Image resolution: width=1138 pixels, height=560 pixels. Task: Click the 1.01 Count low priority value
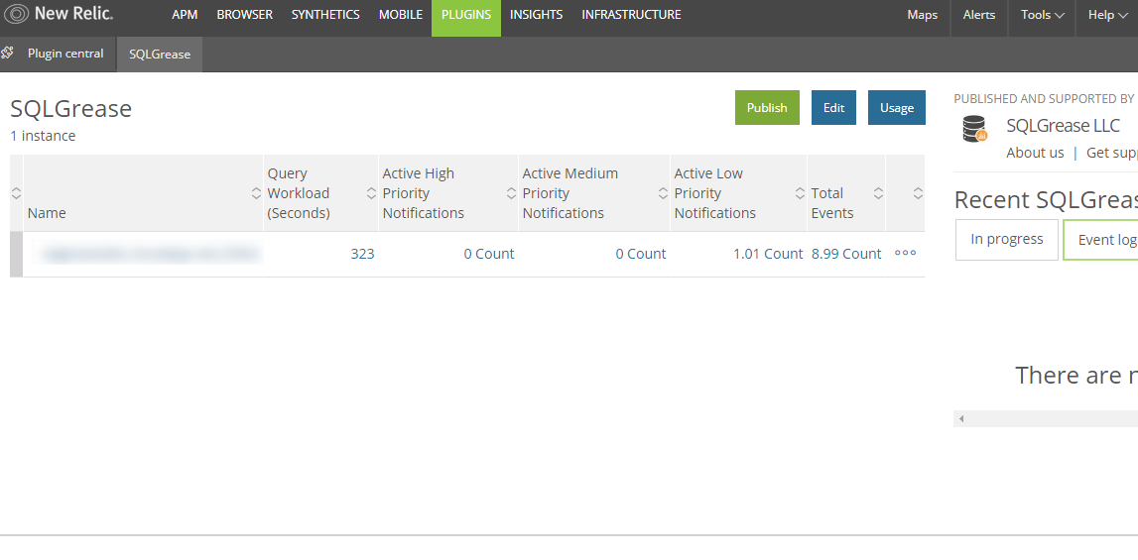click(768, 253)
